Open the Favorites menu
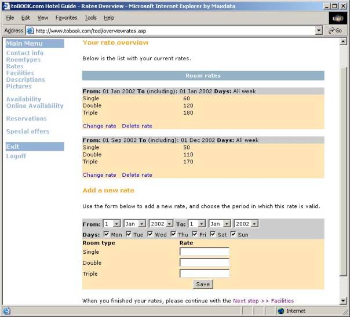The height and width of the screenshot is (317, 350). click(66, 18)
